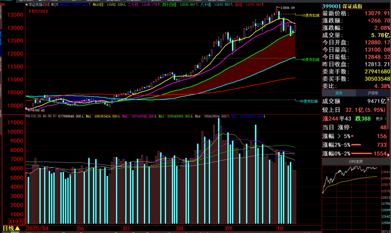
Task: Open the 日线 period selector
Action: (x=11, y=229)
